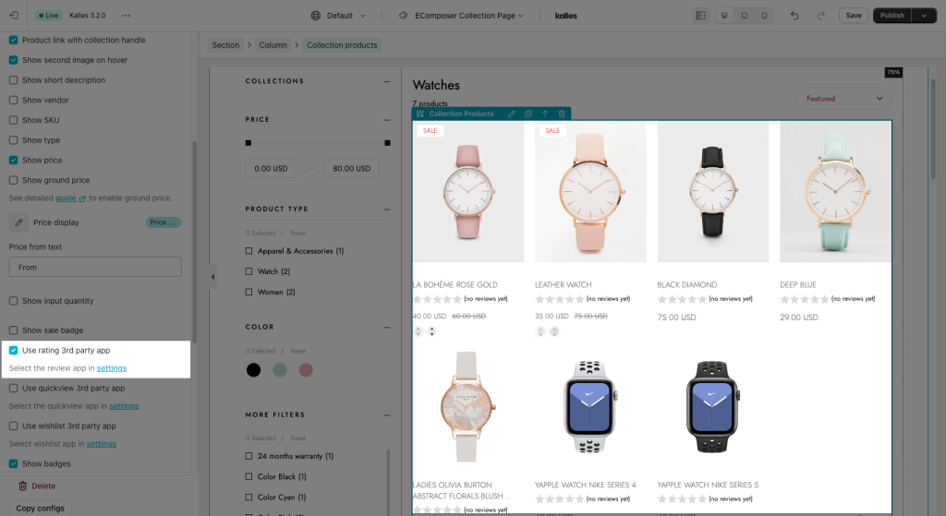Click the Collection Products drag handle icon
Screen dimensions: 946x516
pos(420,114)
